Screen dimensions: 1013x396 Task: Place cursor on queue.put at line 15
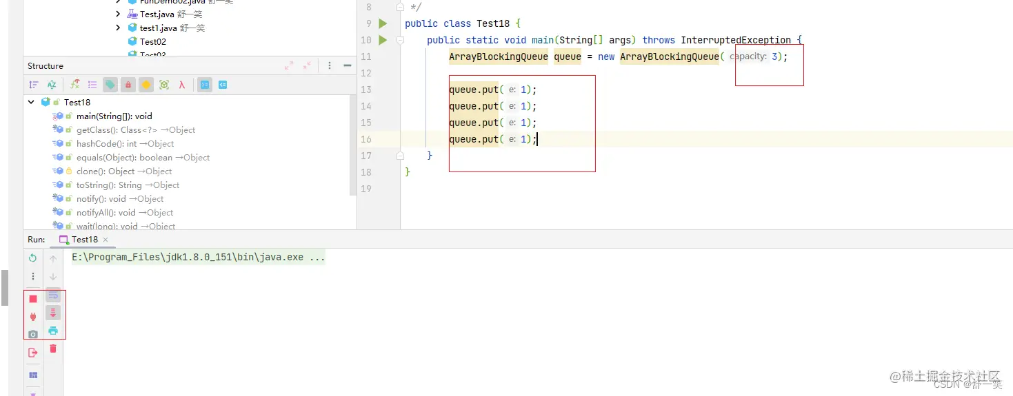point(474,123)
